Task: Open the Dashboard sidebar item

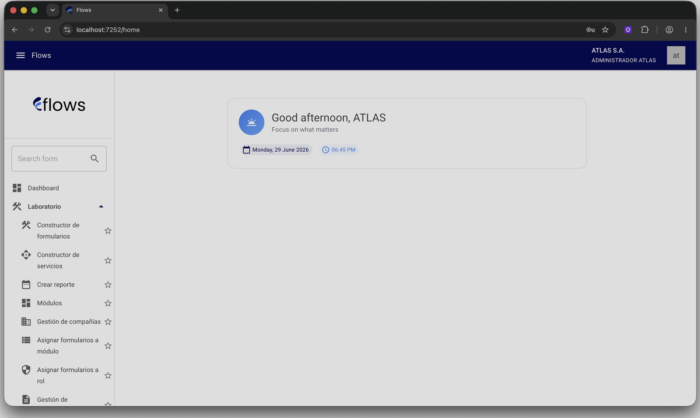Action: coord(59,188)
